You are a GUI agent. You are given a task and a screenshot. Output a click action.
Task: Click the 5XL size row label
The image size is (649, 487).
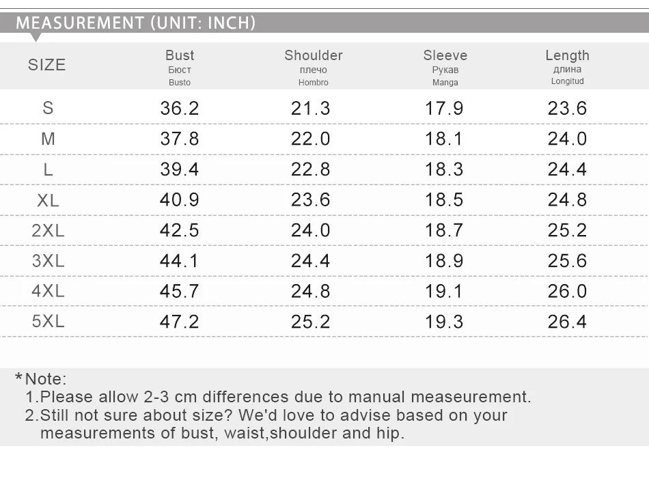(x=48, y=322)
